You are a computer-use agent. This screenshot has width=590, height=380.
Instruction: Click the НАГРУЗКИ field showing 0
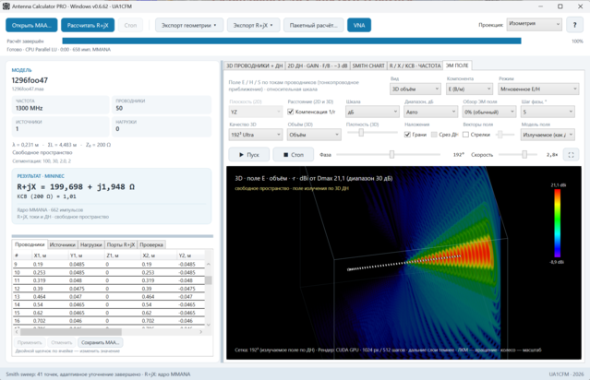pyautogui.click(x=162, y=126)
